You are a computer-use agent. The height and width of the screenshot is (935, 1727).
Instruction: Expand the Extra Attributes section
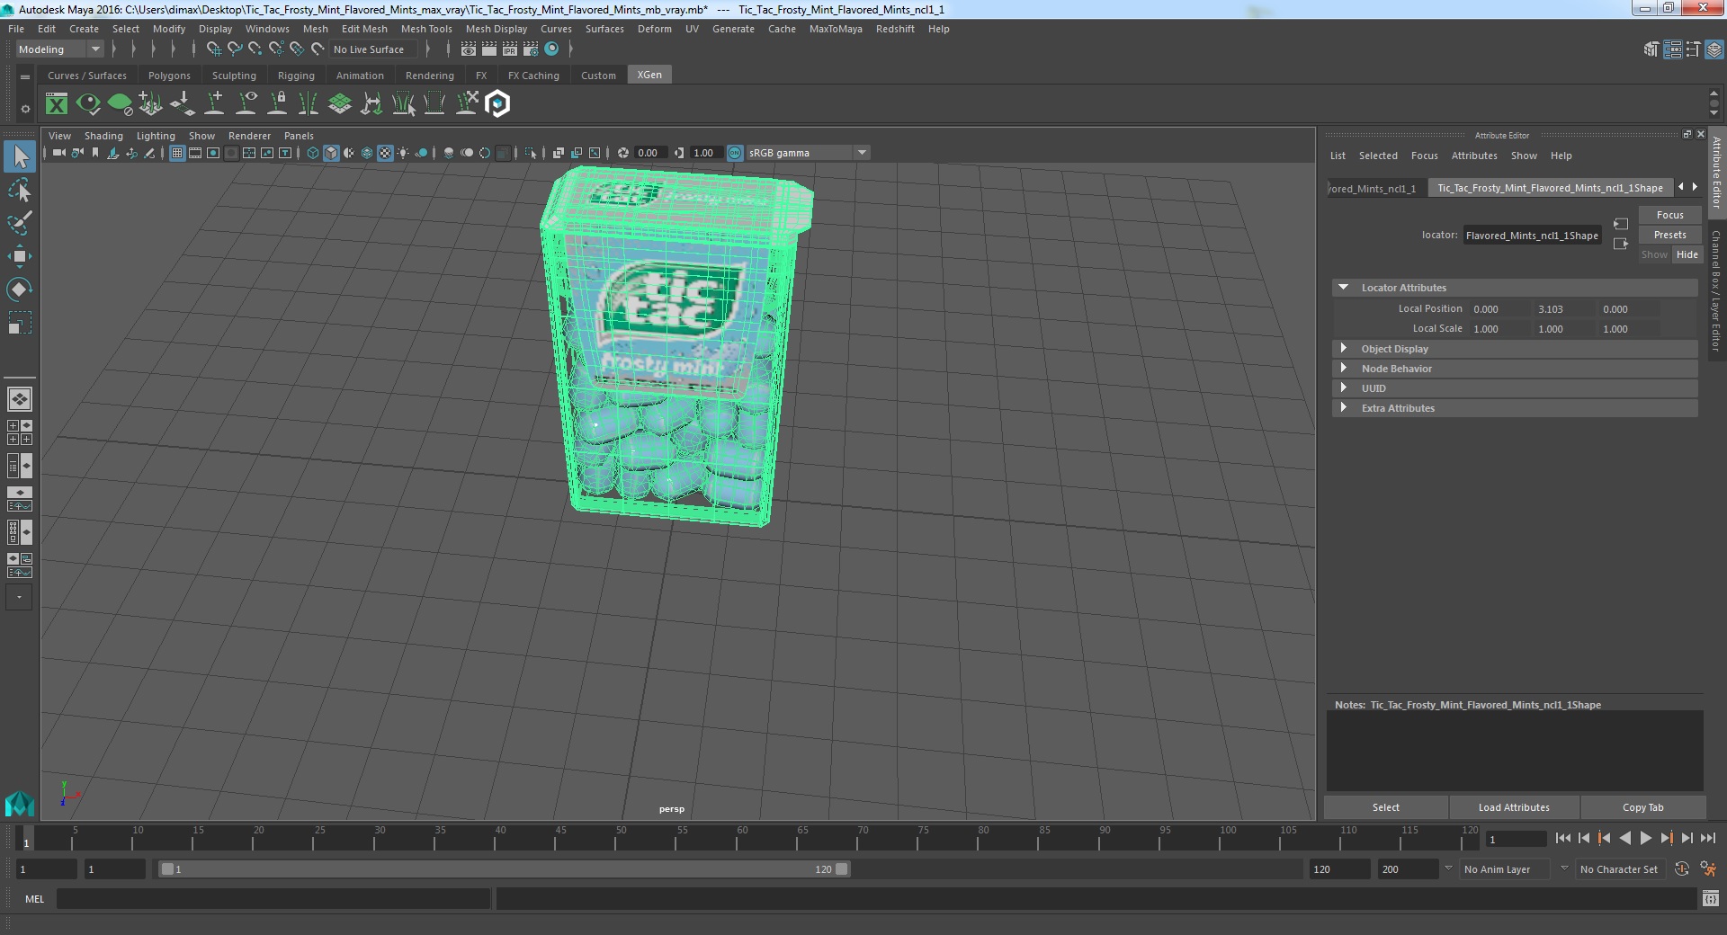[x=1343, y=408]
